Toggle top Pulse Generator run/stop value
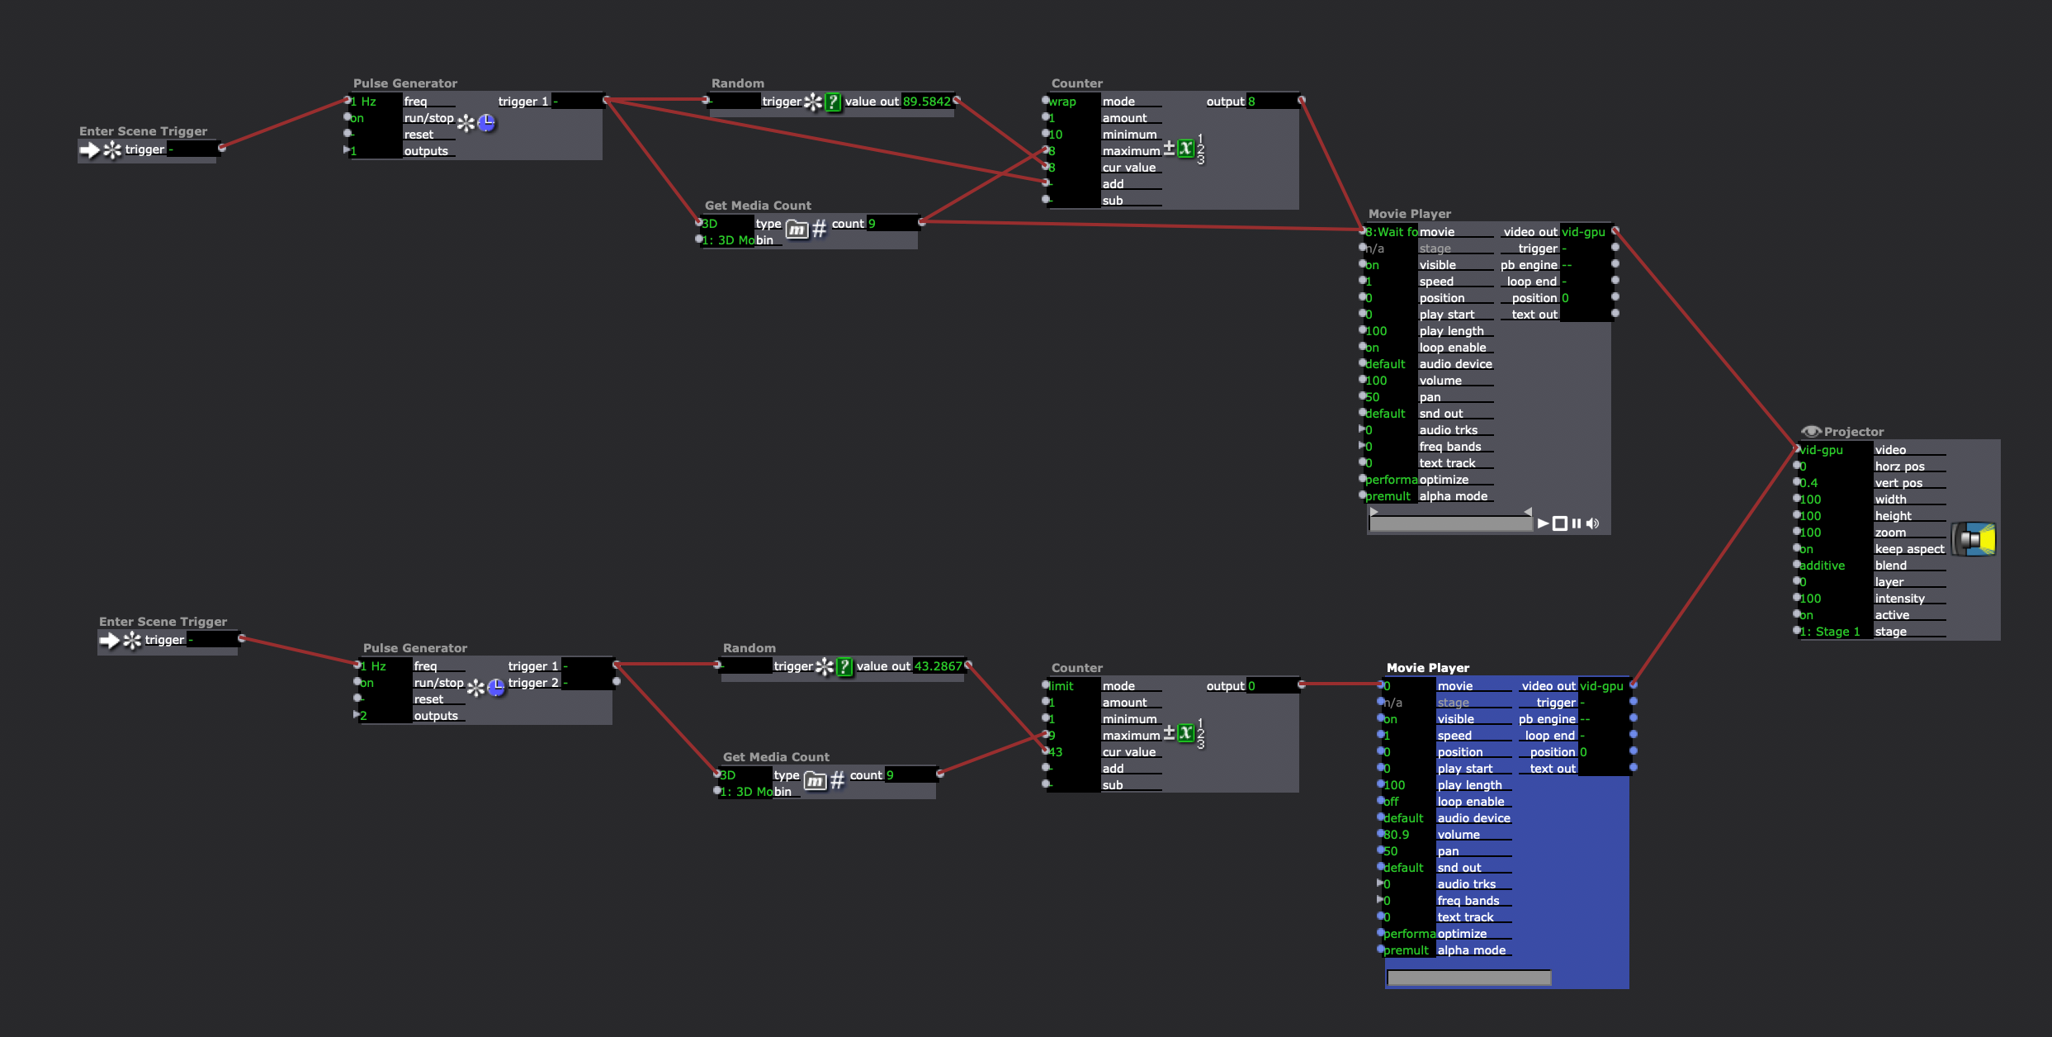Screen dimensions: 2052x1037 point(376,118)
